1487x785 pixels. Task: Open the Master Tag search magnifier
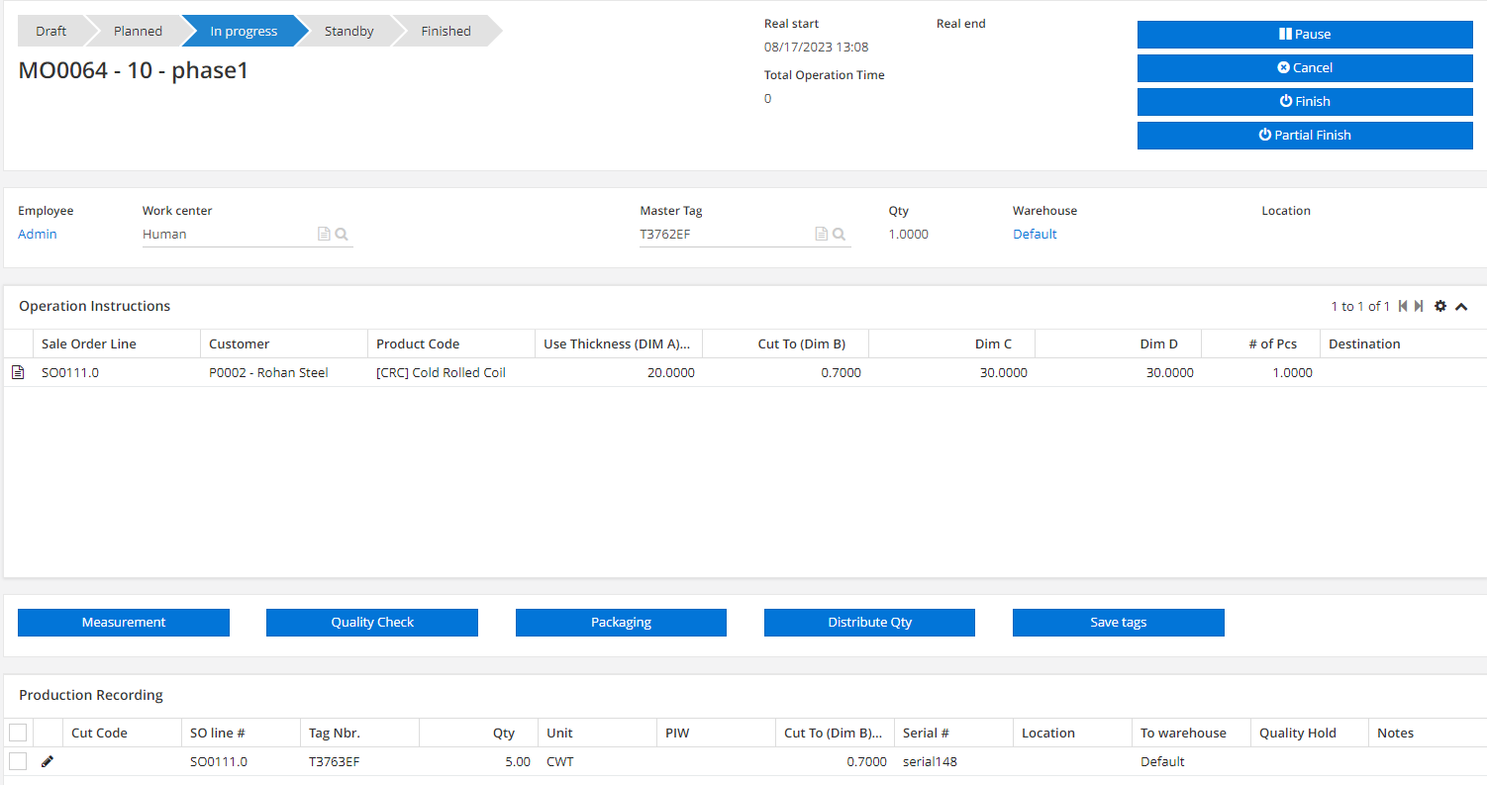pyautogui.click(x=839, y=233)
